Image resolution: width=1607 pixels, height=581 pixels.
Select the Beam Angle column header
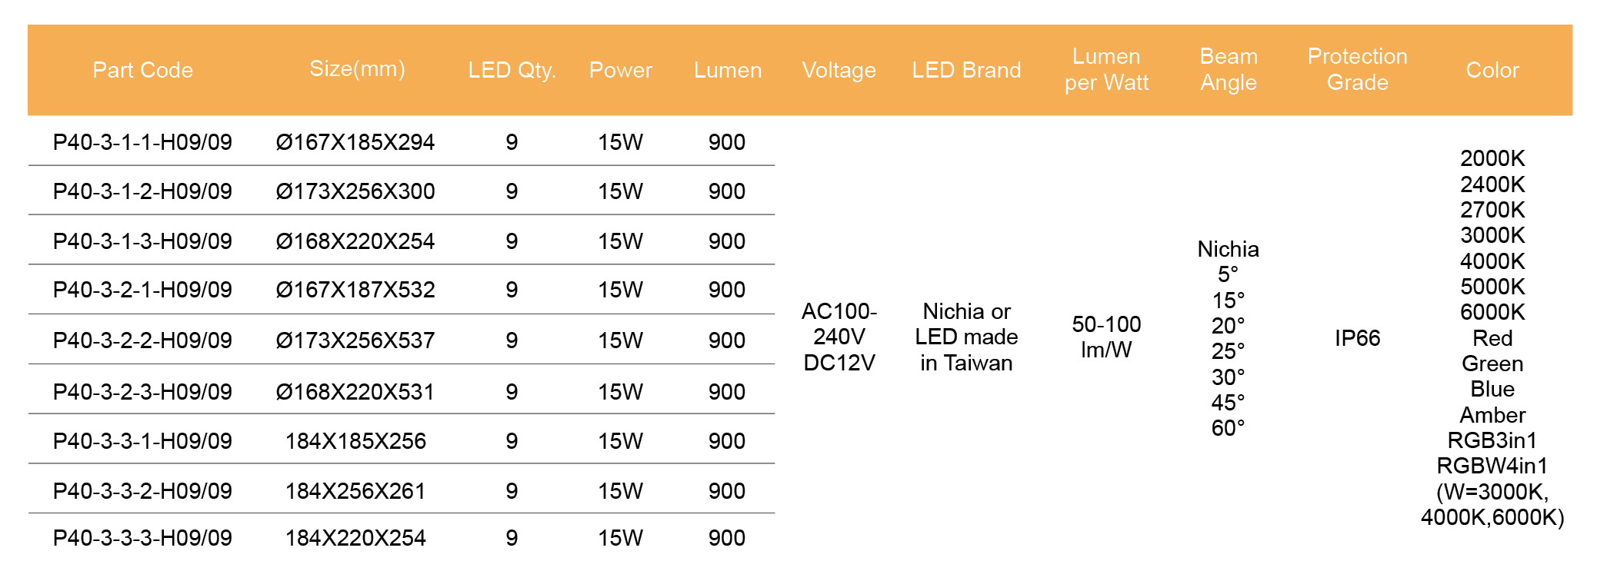[x=1228, y=69]
